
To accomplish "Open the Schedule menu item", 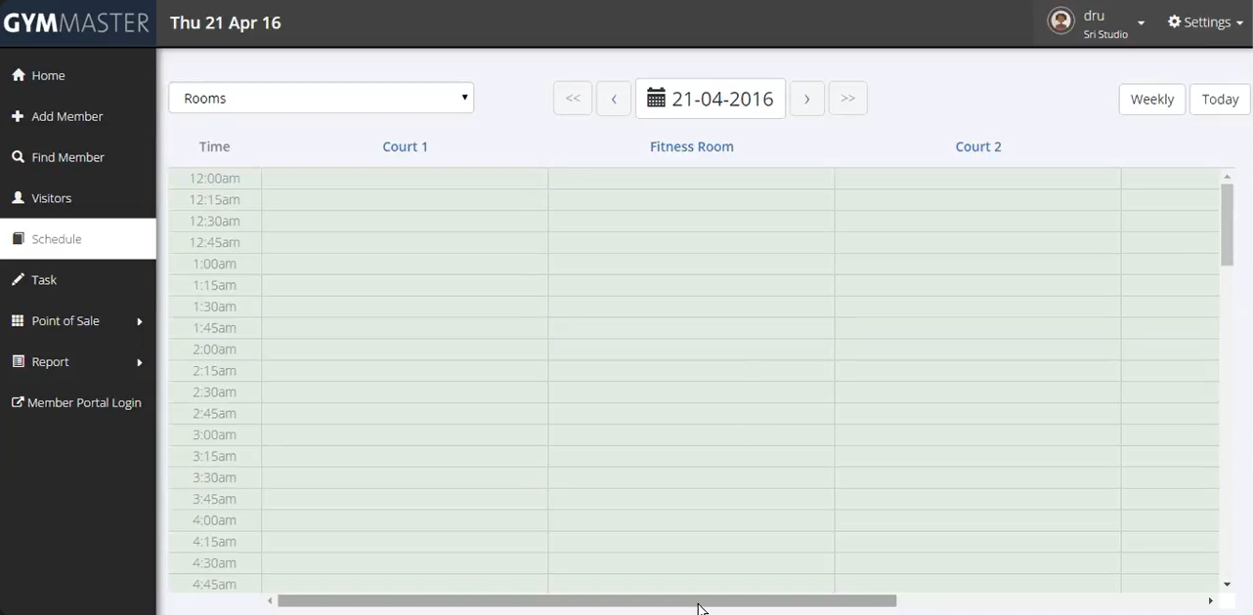I will click(57, 239).
